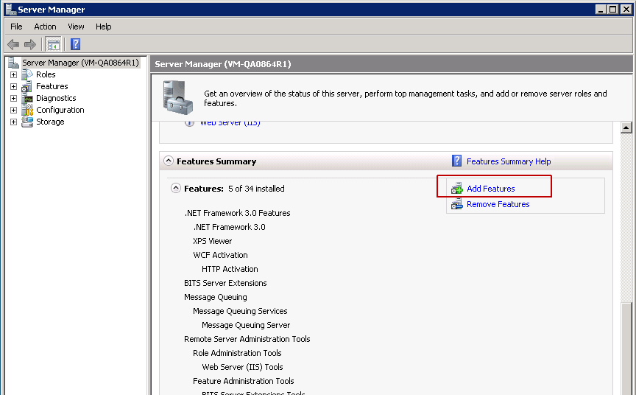
Task: Toggle the Show/Hide Console Tree toolbar icon
Action: 54,44
